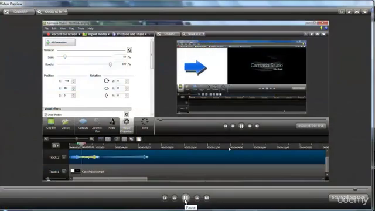Click the Rotation Z spinner arrows
The image size is (375, 211).
click(127, 81)
